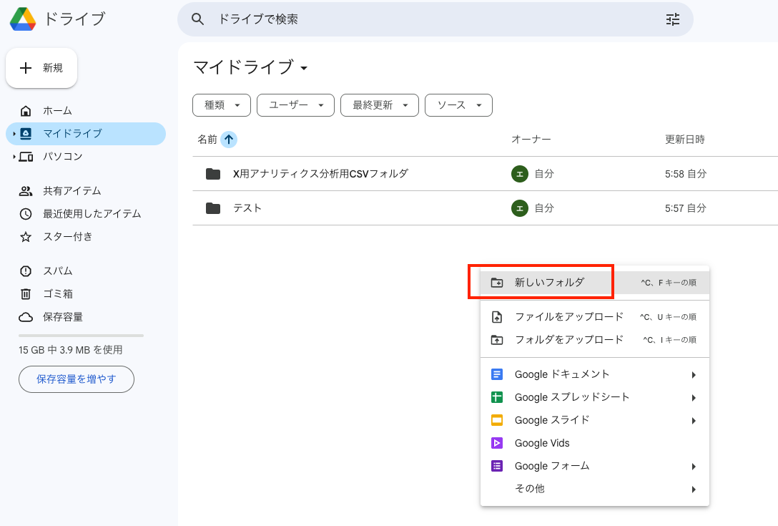Toggle name sort direction arrow
Viewport: 778px width, 526px height.
click(x=228, y=140)
